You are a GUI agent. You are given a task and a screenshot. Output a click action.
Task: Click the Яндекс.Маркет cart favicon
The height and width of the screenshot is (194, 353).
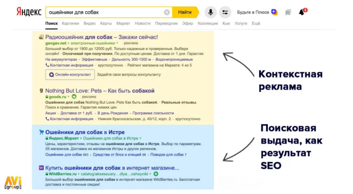pos(41,132)
